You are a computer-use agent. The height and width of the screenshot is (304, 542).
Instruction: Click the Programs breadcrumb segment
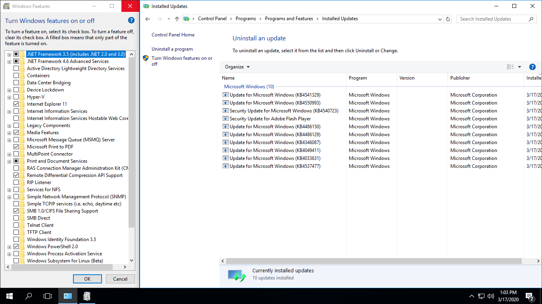246,19
